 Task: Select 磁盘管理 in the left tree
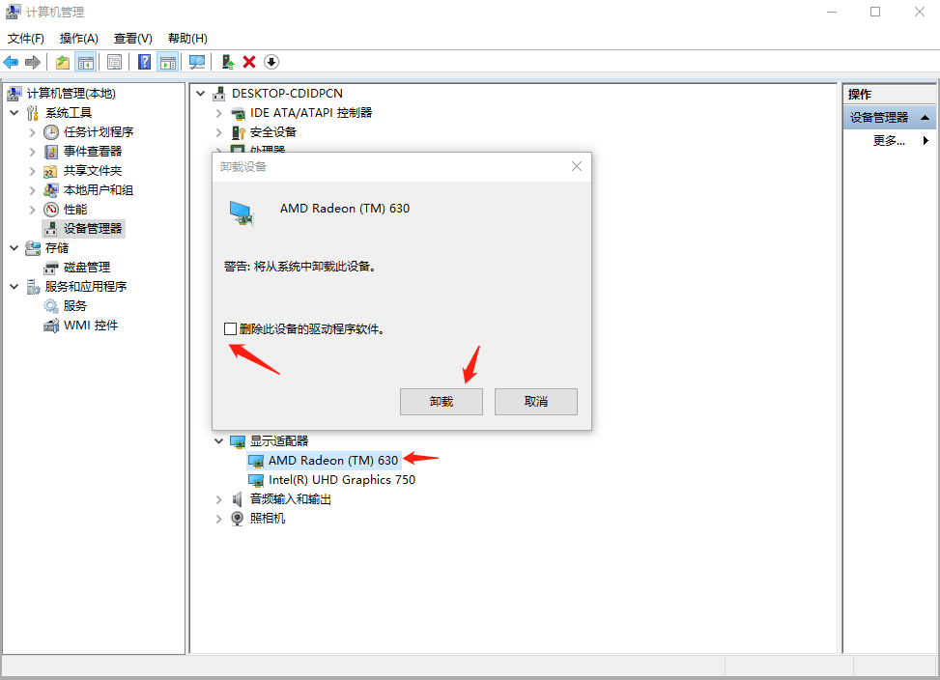click(86, 268)
